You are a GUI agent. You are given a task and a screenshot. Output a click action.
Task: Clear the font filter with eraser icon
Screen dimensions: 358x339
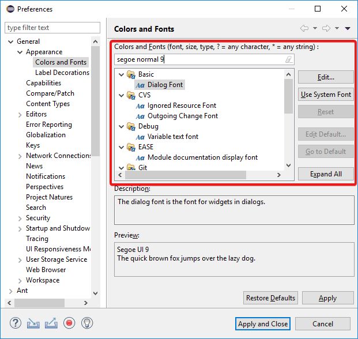pos(289,59)
